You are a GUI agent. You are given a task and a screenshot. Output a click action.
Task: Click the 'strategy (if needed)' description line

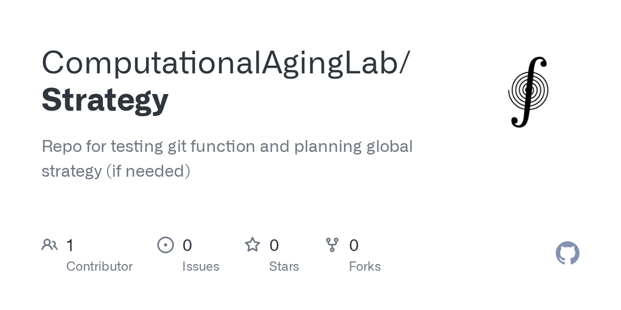pyautogui.click(x=116, y=171)
